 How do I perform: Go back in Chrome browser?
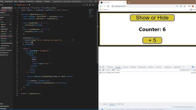[101, 6]
